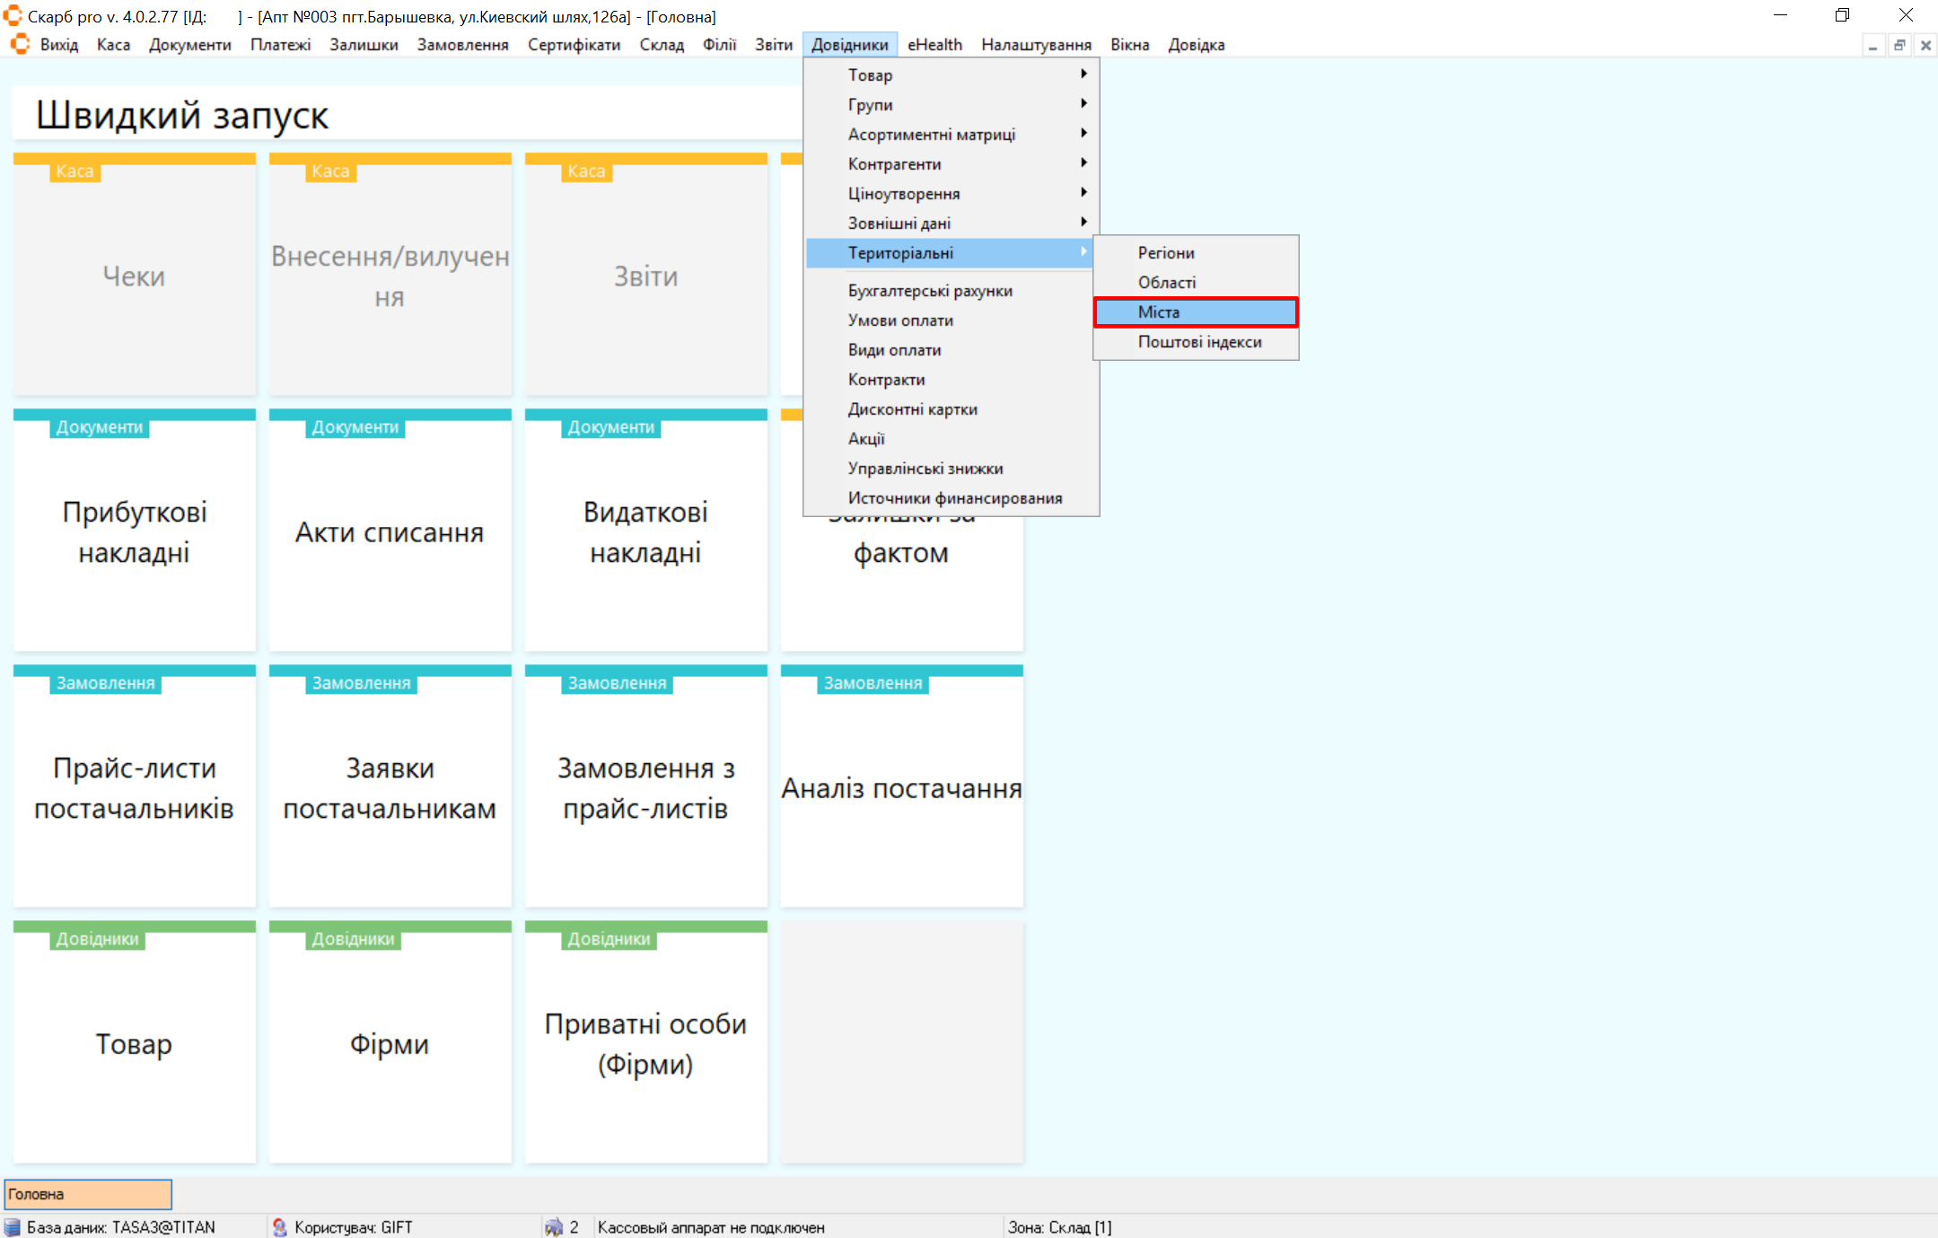
Task: Open the Акти списання tile
Action: tap(390, 531)
